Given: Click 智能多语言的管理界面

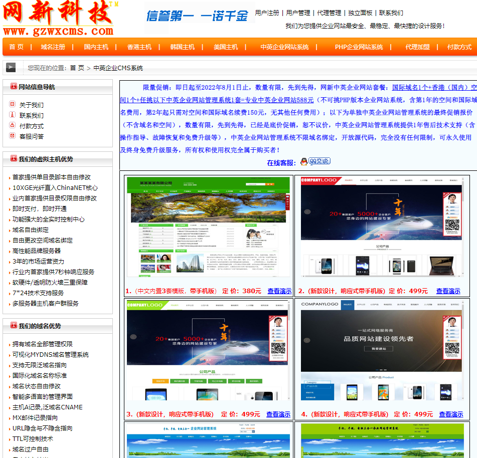Looking at the screenshot, I should [43, 396].
